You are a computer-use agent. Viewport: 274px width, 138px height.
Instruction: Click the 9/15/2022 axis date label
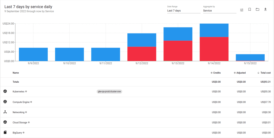coord(250,63)
